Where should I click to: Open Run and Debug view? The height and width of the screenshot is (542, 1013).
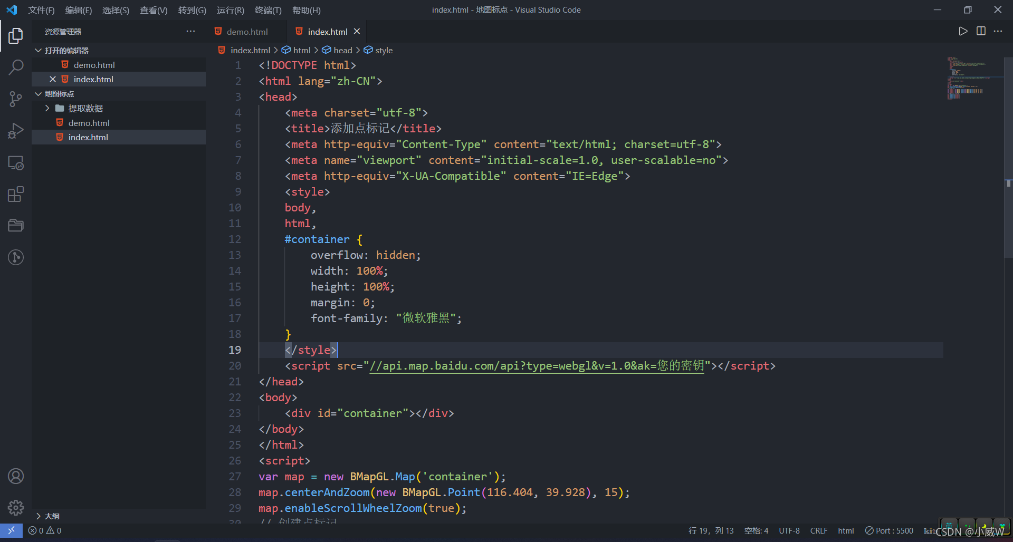(16, 131)
